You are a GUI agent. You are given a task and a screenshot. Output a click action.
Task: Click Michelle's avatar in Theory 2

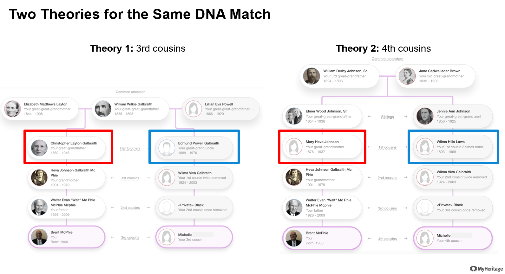pyautogui.click(x=425, y=238)
